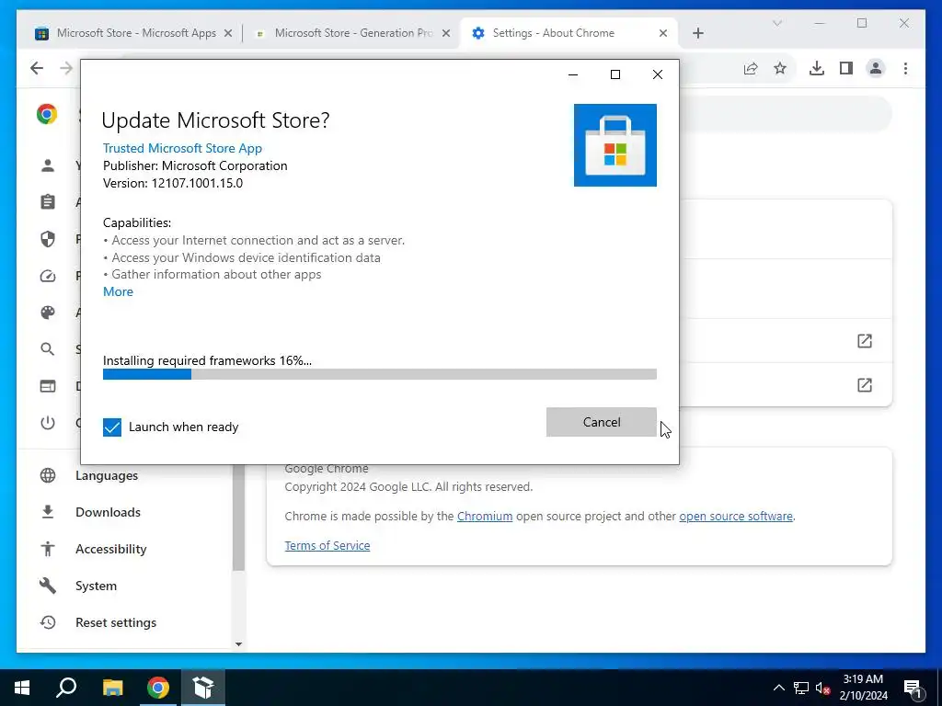
Task: Open the muted volume tray icon
Action: pyautogui.click(x=822, y=688)
